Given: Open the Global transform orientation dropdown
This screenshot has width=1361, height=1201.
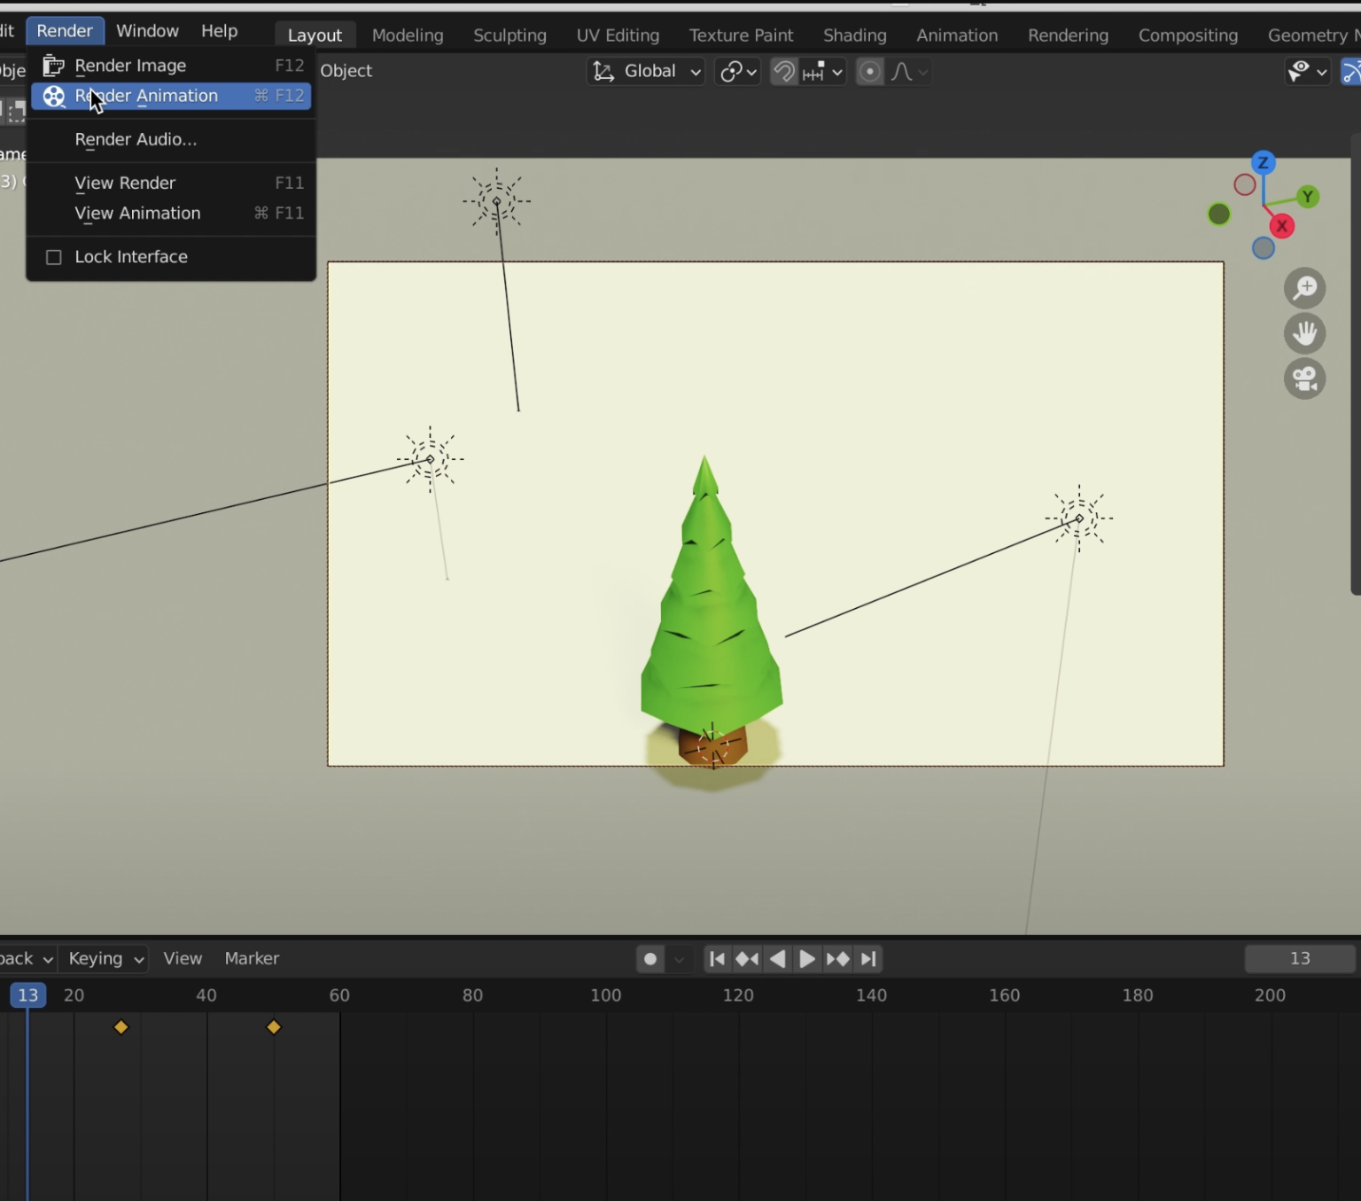Looking at the screenshot, I should pos(645,72).
